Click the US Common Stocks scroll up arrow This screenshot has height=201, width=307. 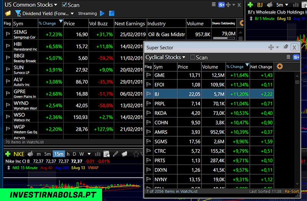click(241, 33)
